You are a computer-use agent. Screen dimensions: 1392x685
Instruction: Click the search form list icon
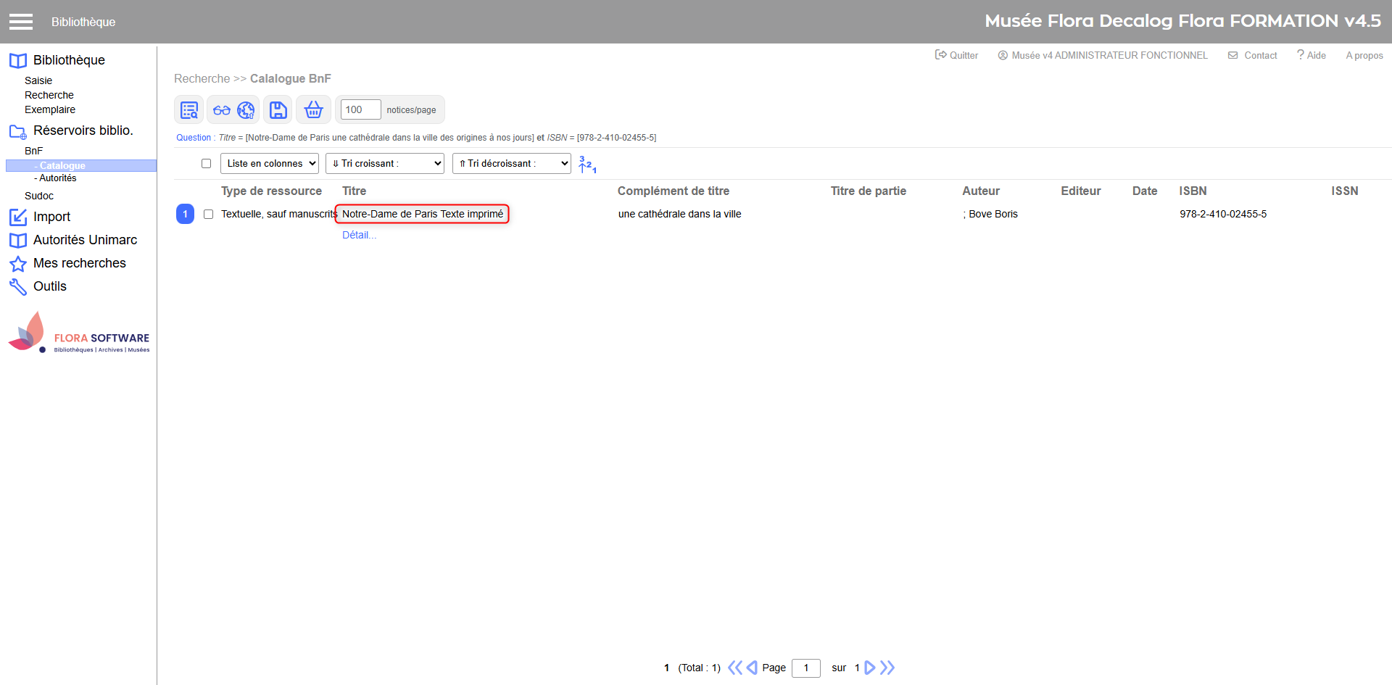(x=189, y=110)
